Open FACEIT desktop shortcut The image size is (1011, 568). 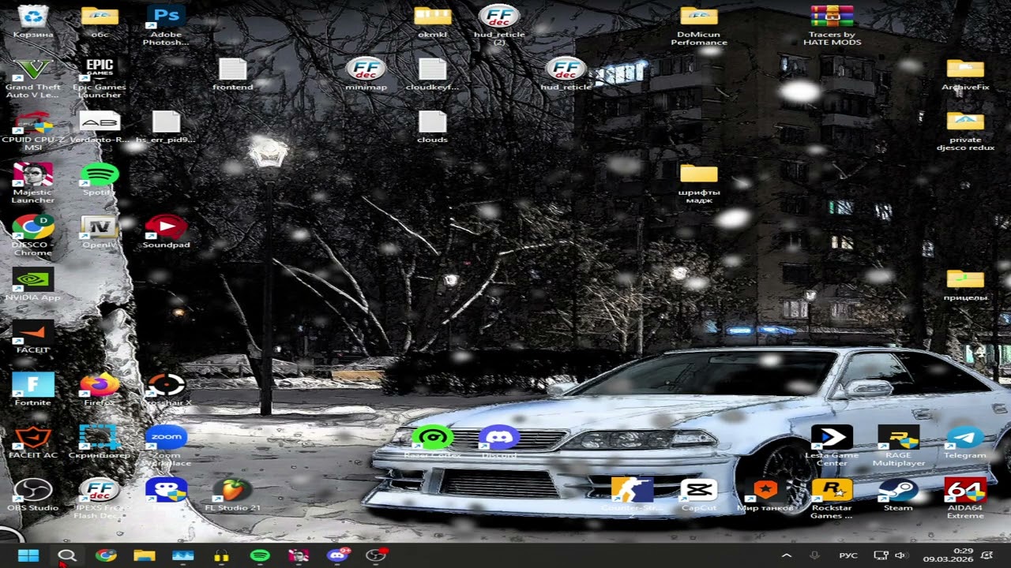point(33,337)
